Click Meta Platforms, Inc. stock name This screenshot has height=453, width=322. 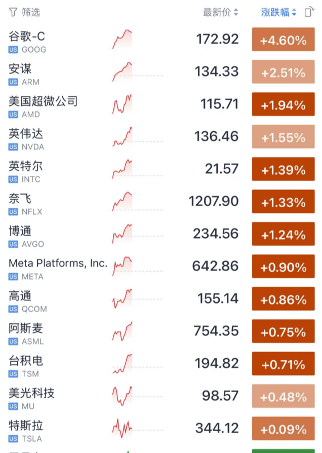(57, 264)
